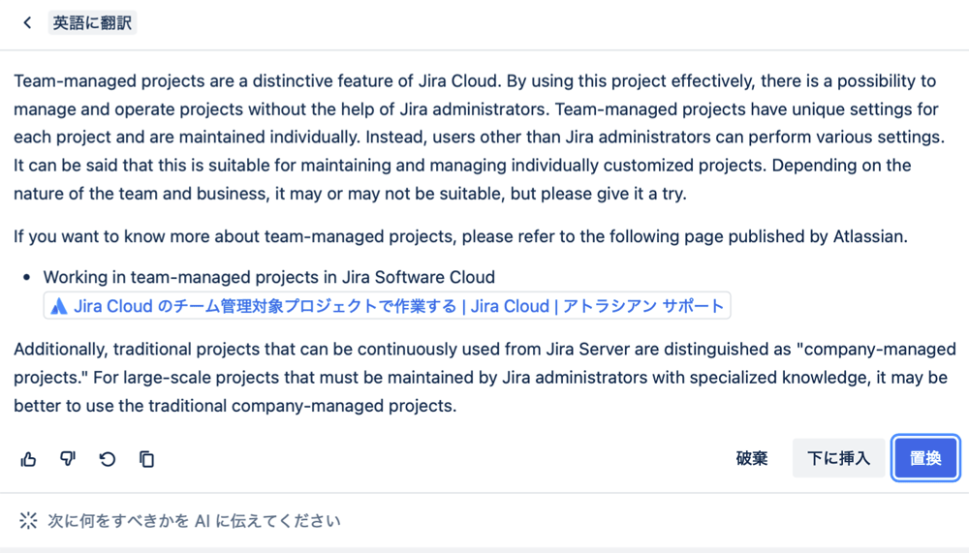Open the Jira Cloud のチーム管理対象プロジェクト smart link
The image size is (969, 553).
pos(387,306)
